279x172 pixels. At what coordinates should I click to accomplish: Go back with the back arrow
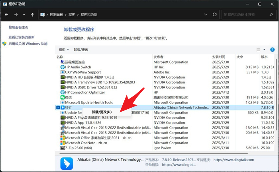click(6, 15)
